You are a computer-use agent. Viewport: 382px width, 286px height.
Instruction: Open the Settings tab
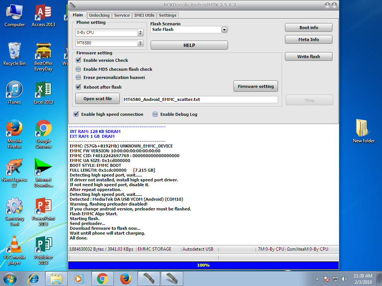(167, 15)
